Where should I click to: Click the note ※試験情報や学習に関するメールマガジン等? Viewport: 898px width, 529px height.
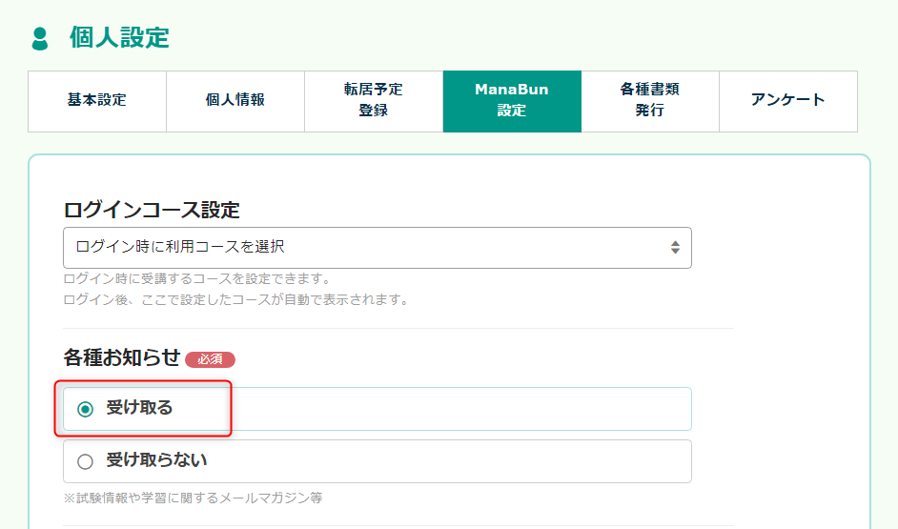(193, 498)
